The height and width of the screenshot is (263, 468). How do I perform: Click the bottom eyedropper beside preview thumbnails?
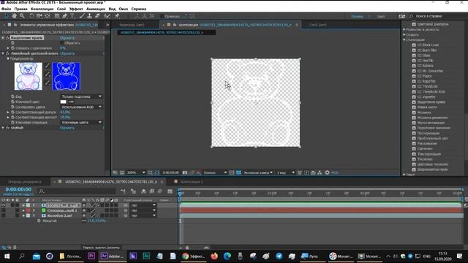pyautogui.click(x=47, y=83)
